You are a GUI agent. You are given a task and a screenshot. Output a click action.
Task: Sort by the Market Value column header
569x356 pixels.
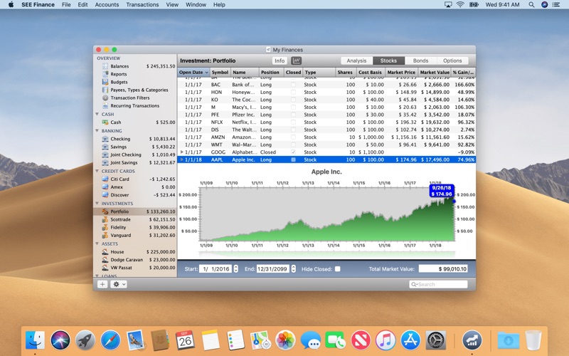coord(435,73)
